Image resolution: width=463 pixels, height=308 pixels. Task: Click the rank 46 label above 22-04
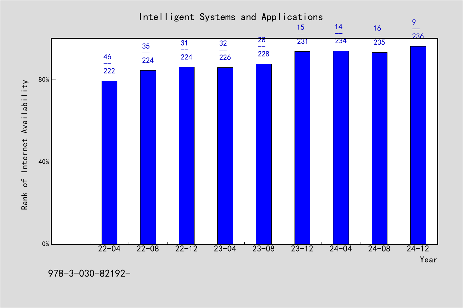(x=107, y=57)
